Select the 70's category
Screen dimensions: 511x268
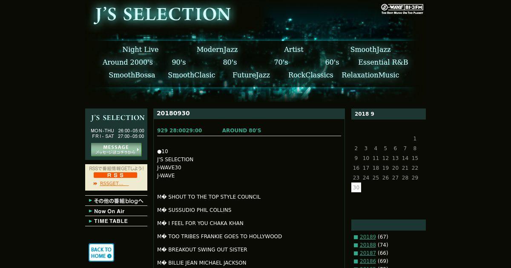pos(281,62)
